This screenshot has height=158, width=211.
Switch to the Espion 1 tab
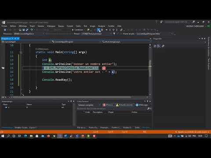[x=33, y=128]
